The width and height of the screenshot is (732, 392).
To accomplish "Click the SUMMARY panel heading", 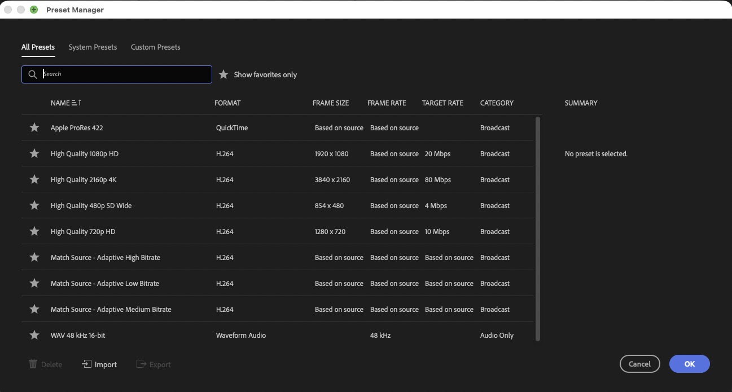I will 581,103.
